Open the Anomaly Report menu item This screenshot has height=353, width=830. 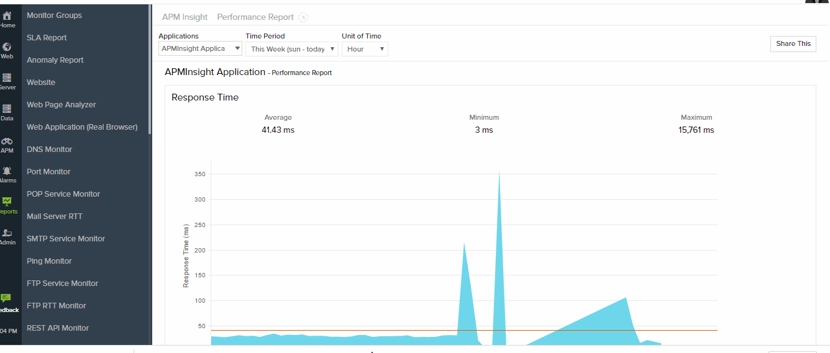(55, 60)
